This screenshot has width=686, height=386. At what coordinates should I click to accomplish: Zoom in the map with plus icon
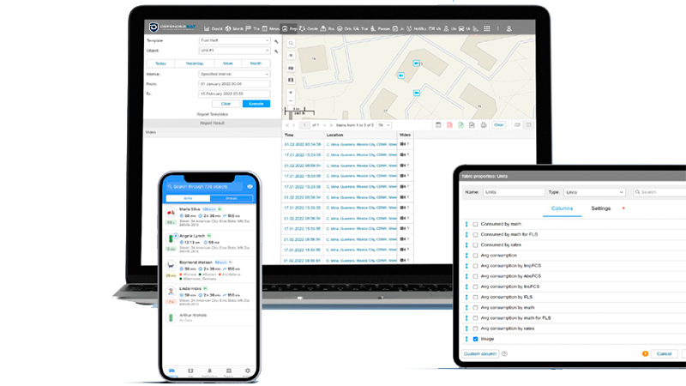click(291, 92)
